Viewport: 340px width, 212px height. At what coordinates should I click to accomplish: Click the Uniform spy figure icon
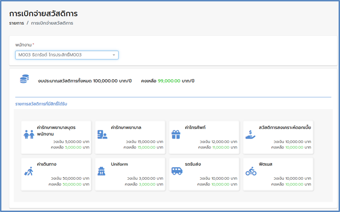[x=101, y=171]
